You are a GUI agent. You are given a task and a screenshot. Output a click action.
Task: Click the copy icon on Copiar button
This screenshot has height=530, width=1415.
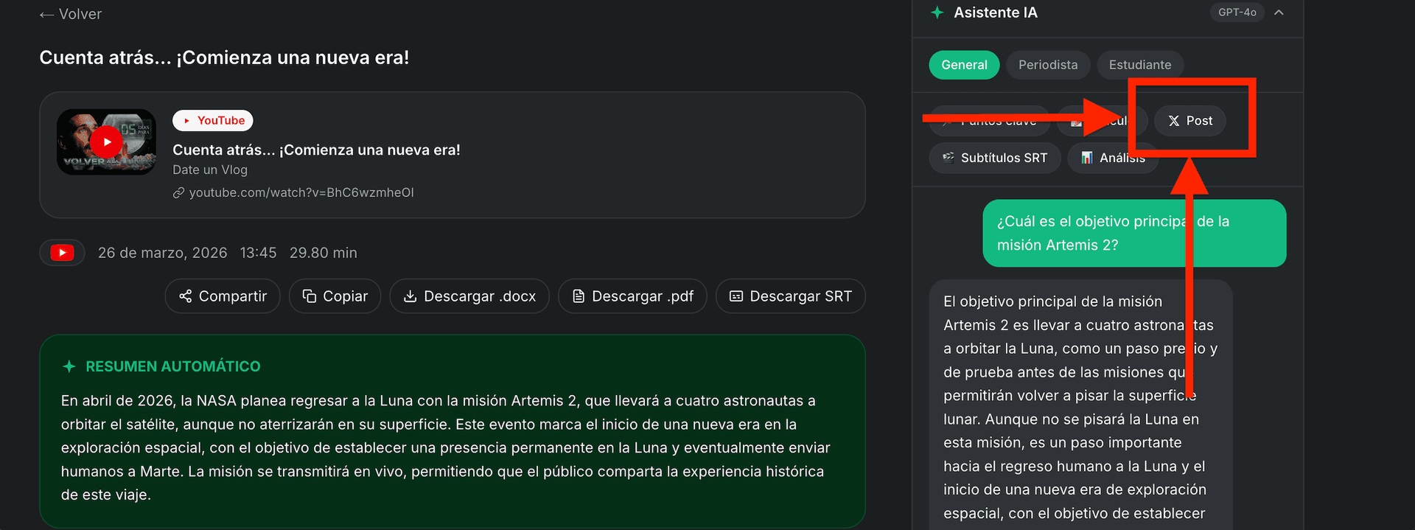pyautogui.click(x=309, y=296)
